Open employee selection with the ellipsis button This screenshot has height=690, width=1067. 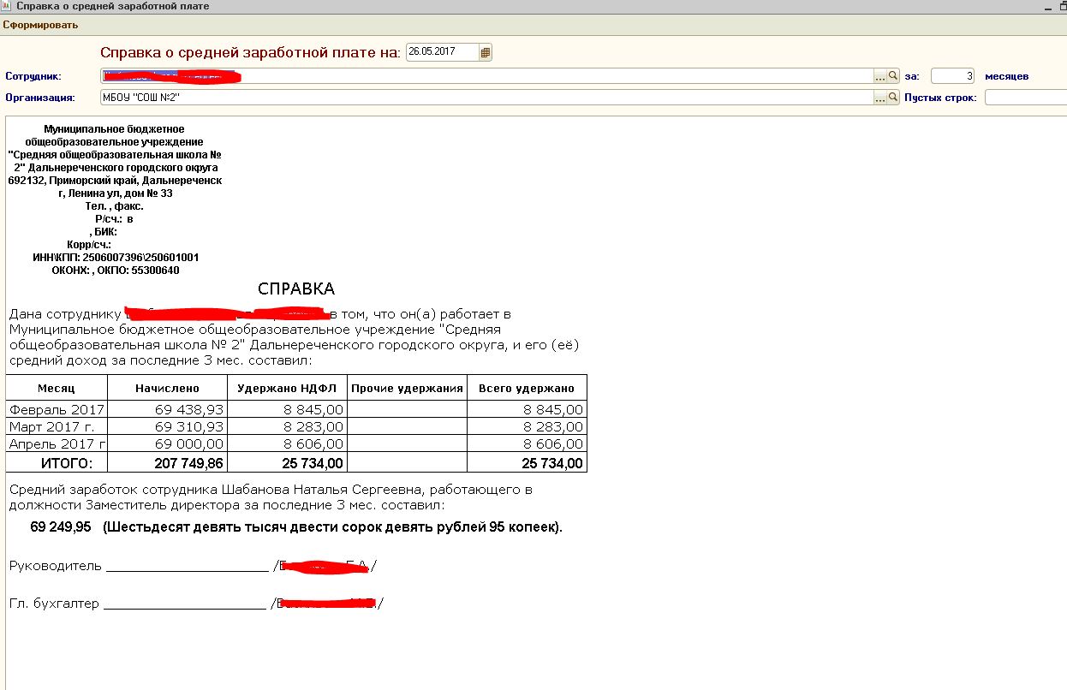point(879,76)
